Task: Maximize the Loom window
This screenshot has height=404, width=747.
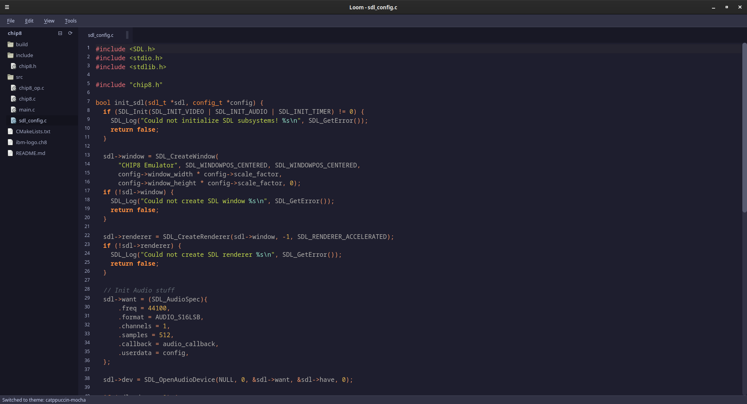Action: 727,7
